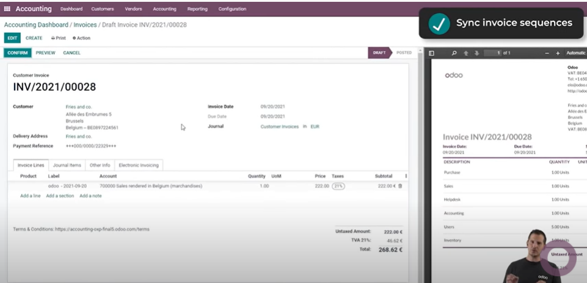587x283 pixels.
Task: Open delivery address Fries and co. link
Action: [79, 137]
